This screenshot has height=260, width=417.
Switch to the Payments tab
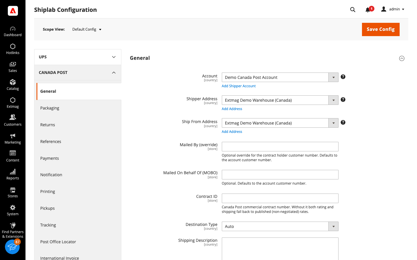click(x=79, y=158)
